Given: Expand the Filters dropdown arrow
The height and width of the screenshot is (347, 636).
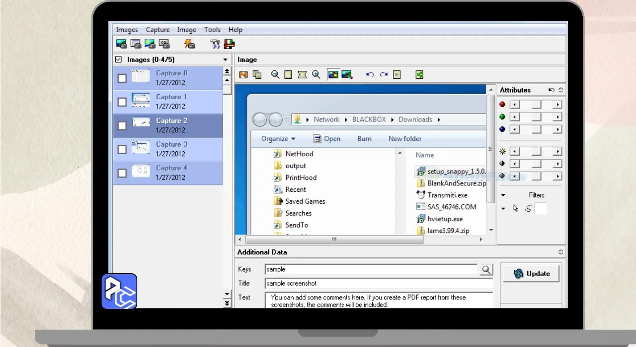Looking at the screenshot, I should 503,195.
